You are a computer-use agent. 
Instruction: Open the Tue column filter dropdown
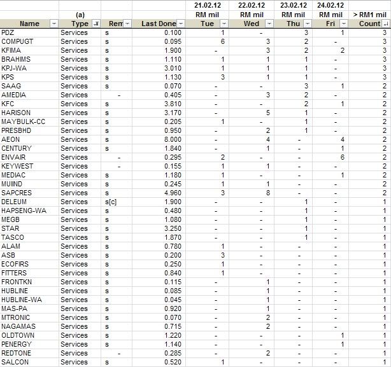point(224,24)
